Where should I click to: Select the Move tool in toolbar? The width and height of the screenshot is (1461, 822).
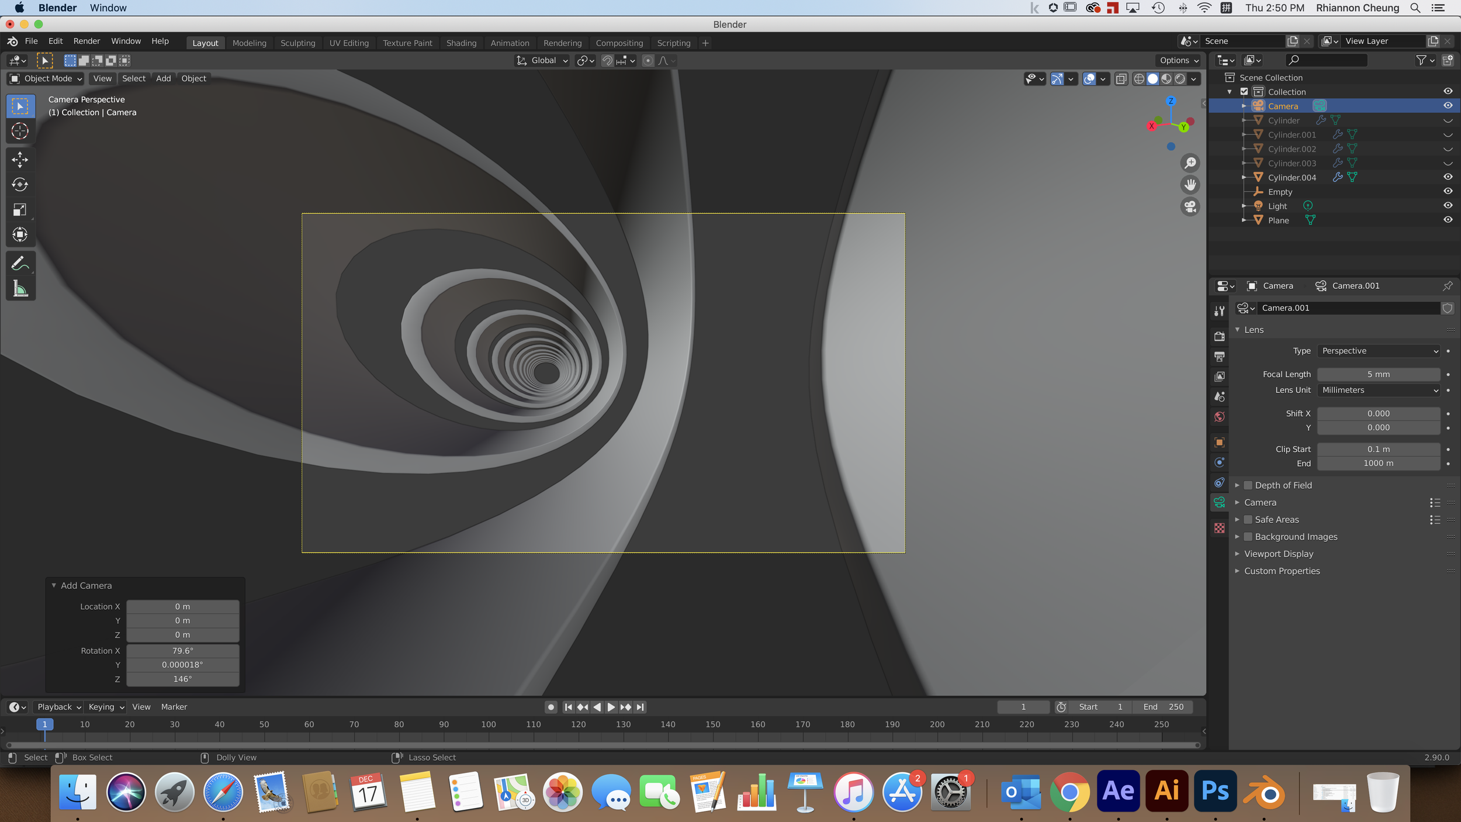[20, 160]
